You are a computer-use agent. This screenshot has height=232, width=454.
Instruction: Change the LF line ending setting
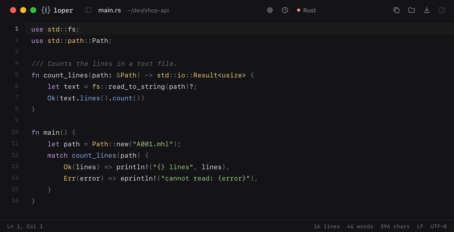point(420,226)
